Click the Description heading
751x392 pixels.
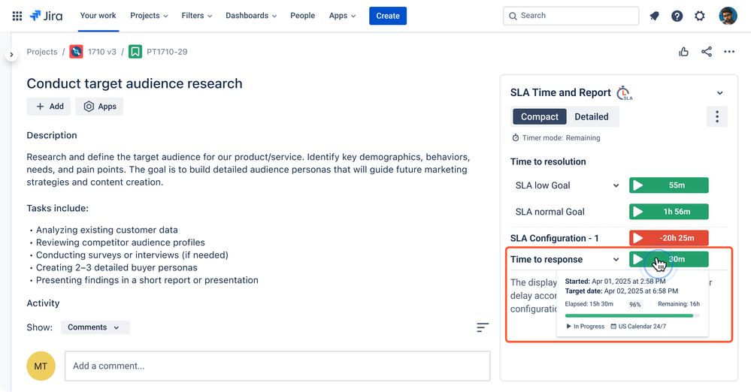(x=52, y=135)
